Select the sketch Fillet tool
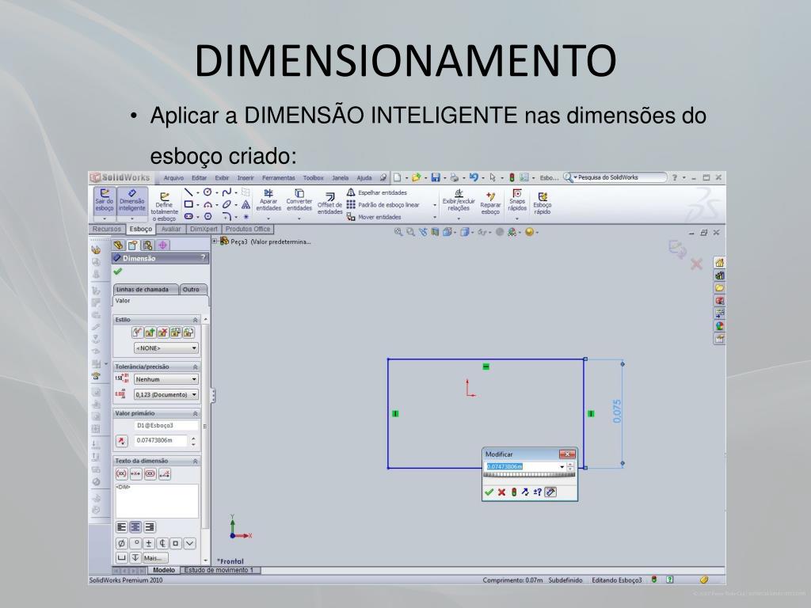Image resolution: width=811 pixels, height=608 pixels. [x=227, y=216]
